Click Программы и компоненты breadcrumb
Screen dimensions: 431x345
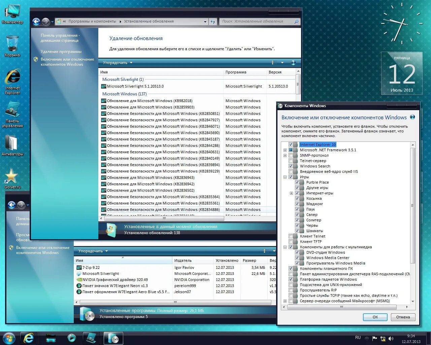pos(92,21)
